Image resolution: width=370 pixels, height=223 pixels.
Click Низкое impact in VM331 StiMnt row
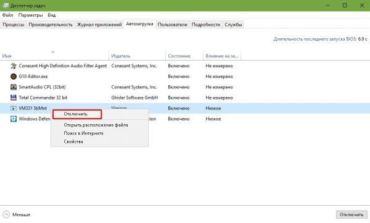point(213,108)
